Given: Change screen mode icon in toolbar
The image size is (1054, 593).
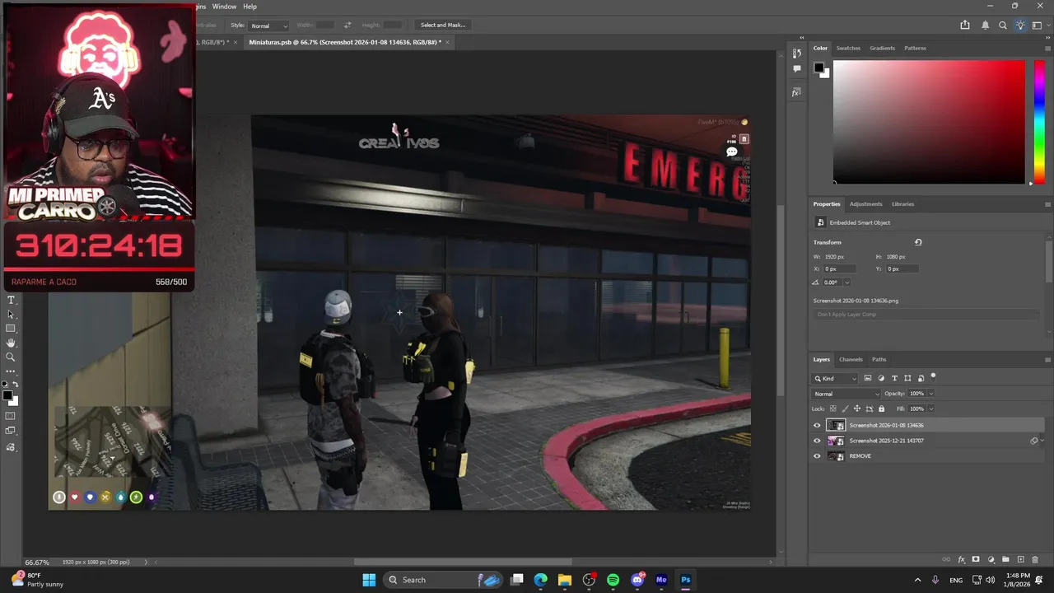Looking at the screenshot, I should pyautogui.click(x=11, y=431).
